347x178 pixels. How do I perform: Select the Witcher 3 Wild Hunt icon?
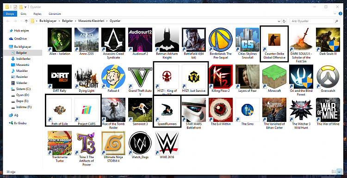(301, 110)
